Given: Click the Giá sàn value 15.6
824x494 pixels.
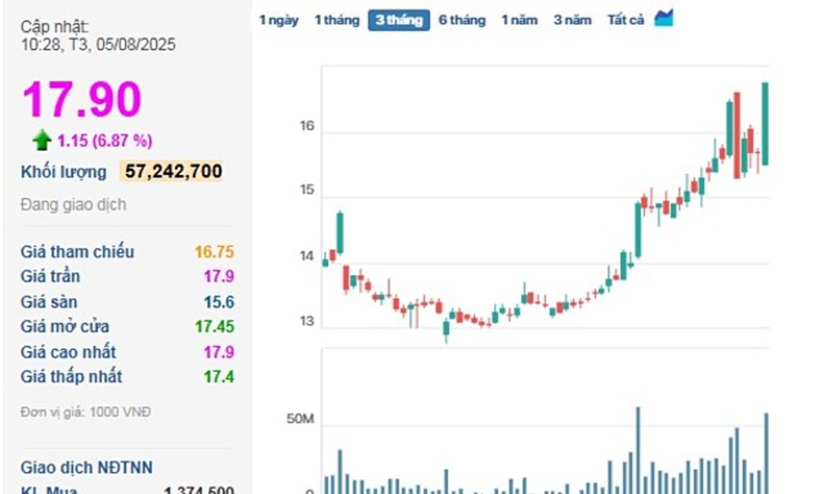Looking at the screenshot, I should pos(219,302).
